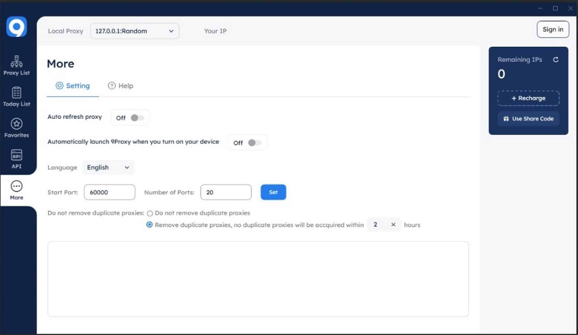Click the Recharge button
This screenshot has height=335, width=578.
pos(528,98)
